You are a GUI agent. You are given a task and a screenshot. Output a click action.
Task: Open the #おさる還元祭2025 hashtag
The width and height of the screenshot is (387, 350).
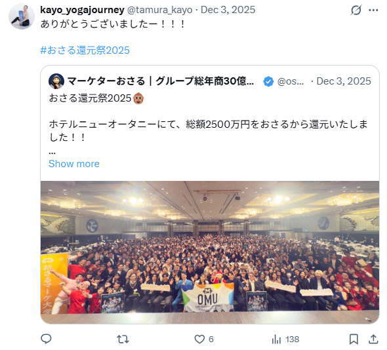pos(85,50)
